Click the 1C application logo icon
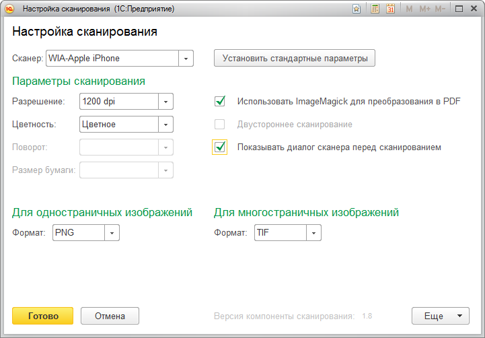The image size is (485, 338). [10, 9]
